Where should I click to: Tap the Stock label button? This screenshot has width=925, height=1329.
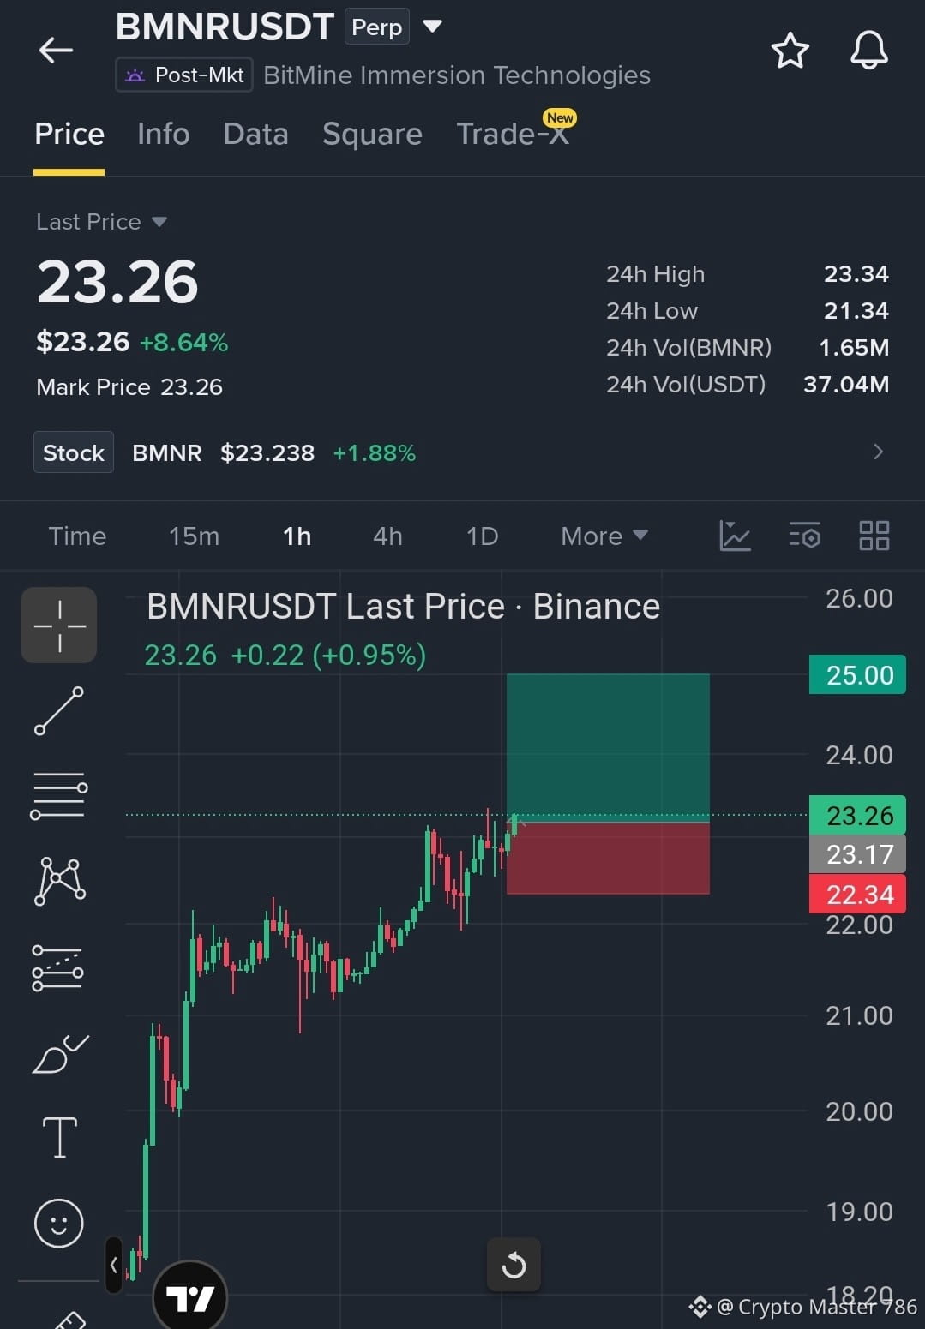point(74,452)
